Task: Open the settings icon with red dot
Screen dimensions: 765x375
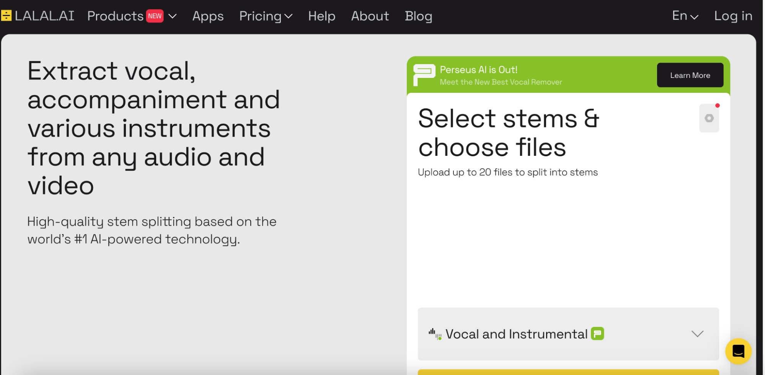Action: pyautogui.click(x=709, y=118)
